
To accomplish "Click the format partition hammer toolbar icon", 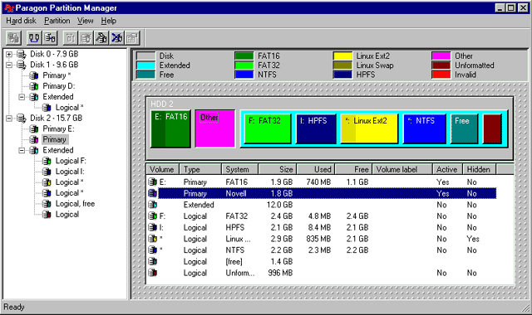I will [101, 37].
